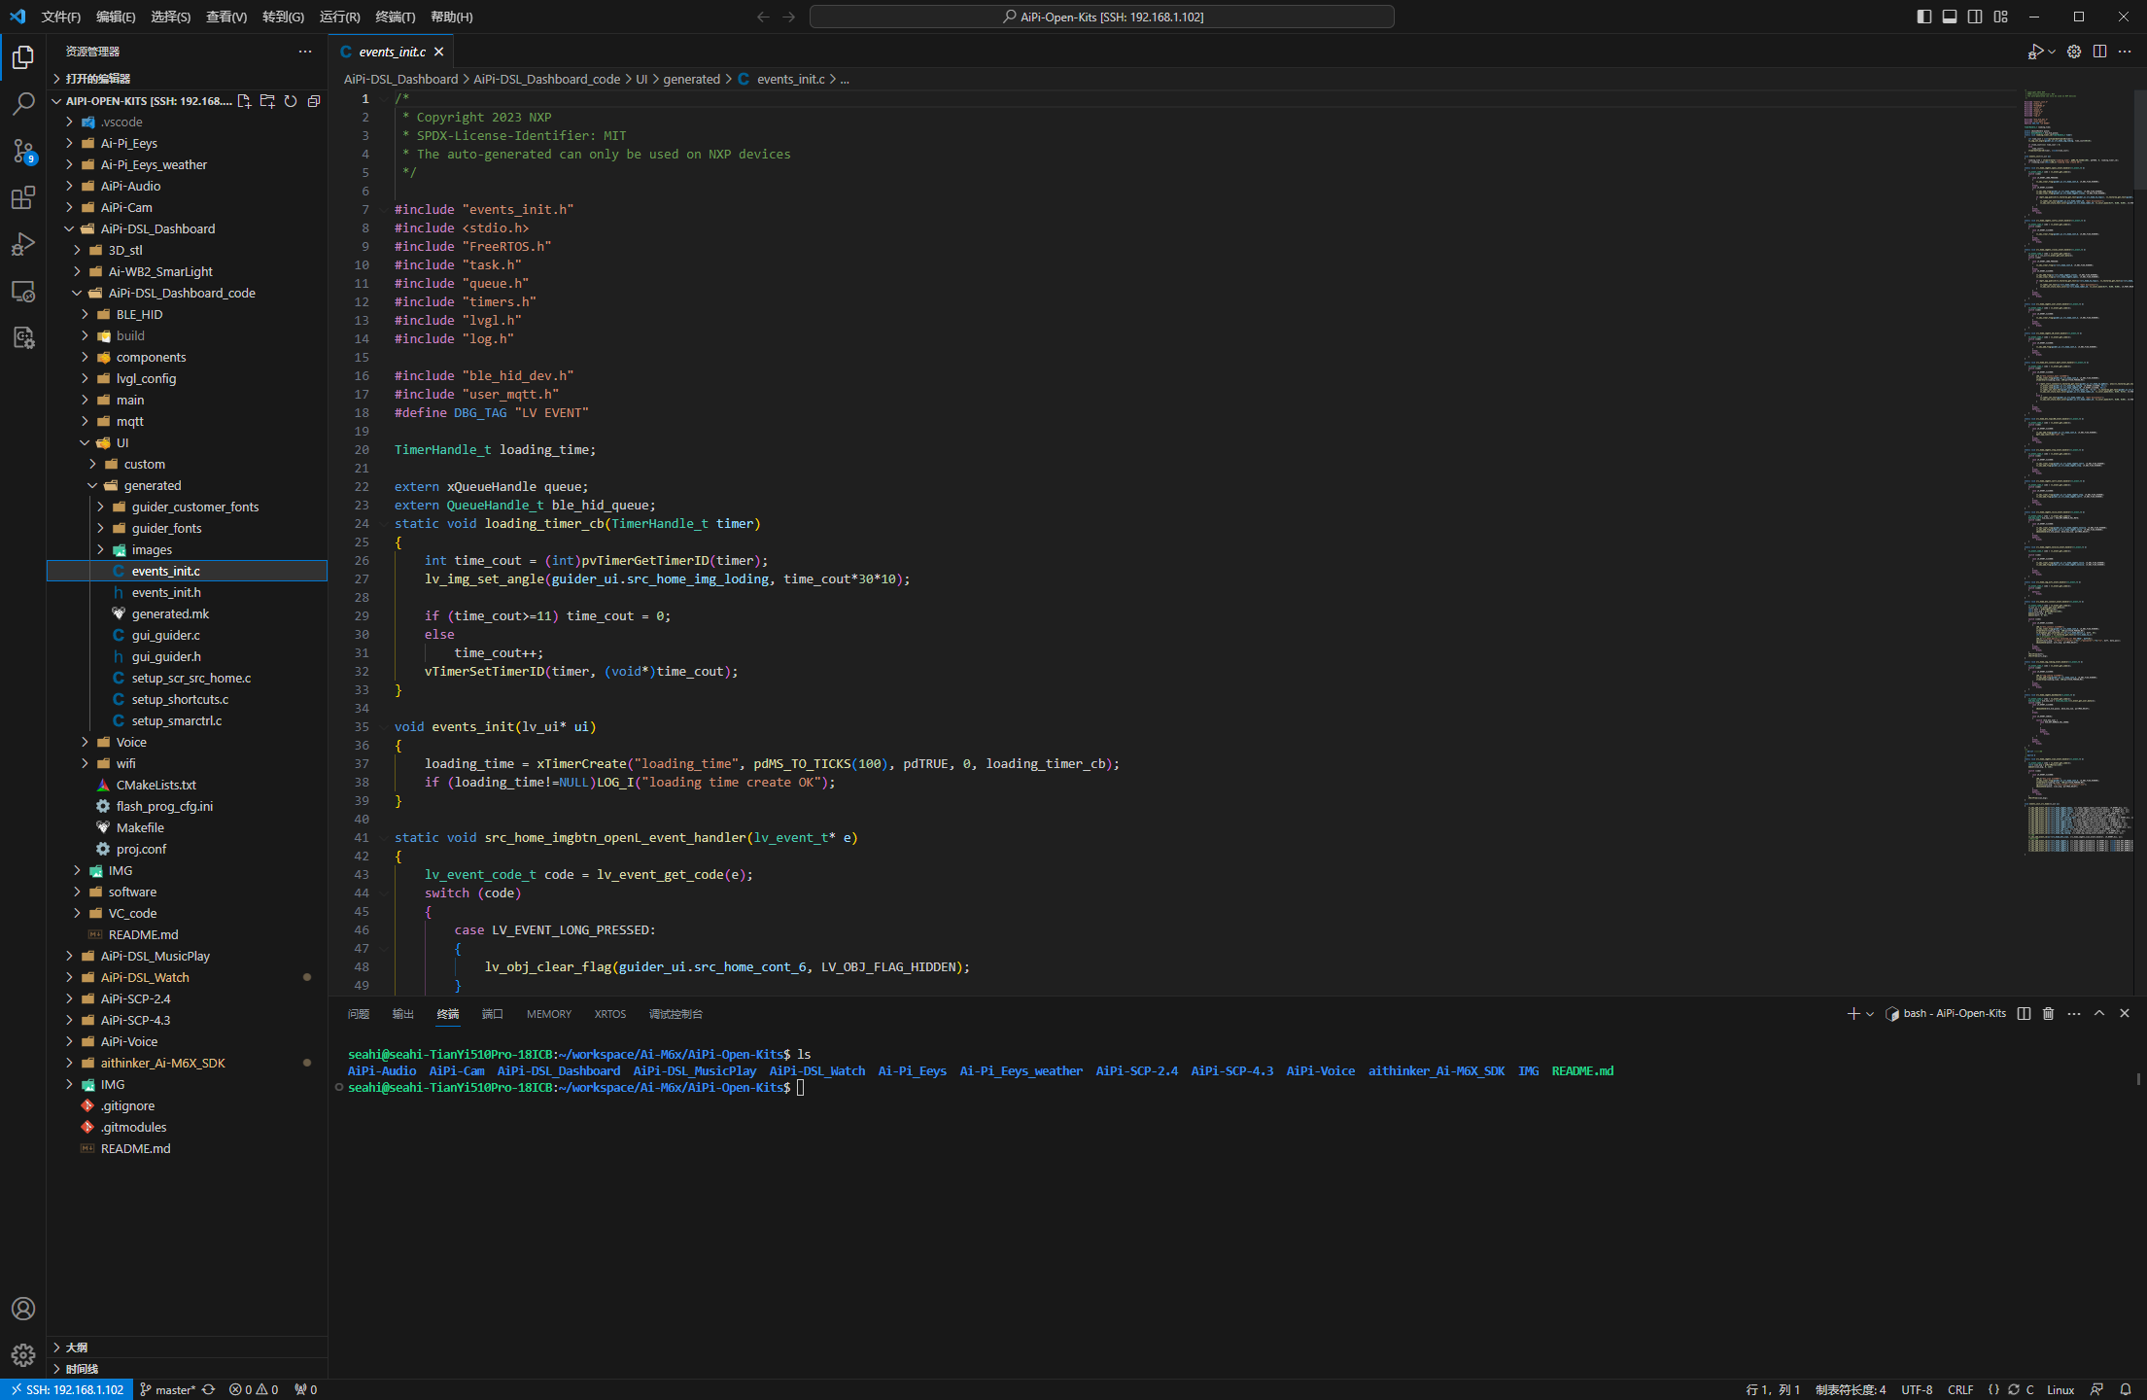
Task: Click the editor toolbar gear icon
Action: tap(2074, 52)
